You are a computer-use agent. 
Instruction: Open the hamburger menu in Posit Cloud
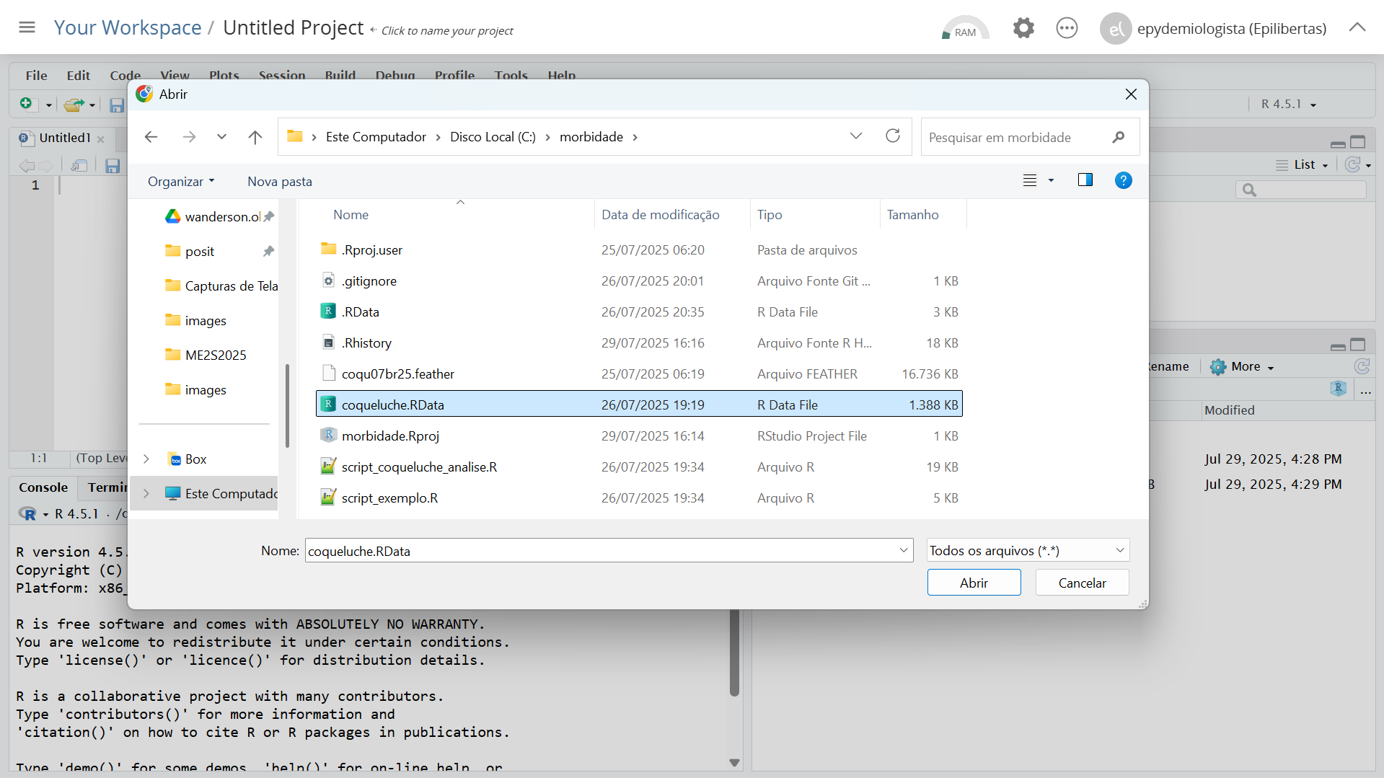27,27
